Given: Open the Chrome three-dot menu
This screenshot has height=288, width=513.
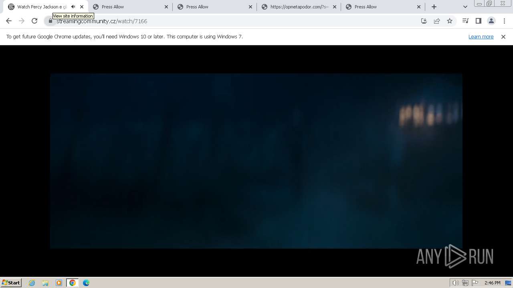Looking at the screenshot, I should tap(504, 21).
